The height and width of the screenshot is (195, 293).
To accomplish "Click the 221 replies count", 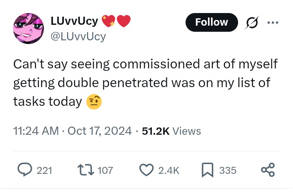I will pyautogui.click(x=44, y=171).
